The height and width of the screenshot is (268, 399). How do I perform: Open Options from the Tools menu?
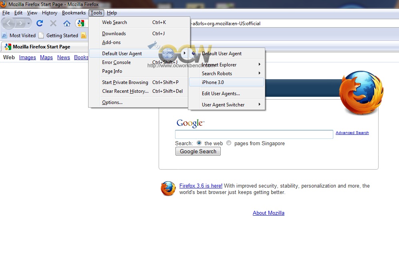[139, 102]
